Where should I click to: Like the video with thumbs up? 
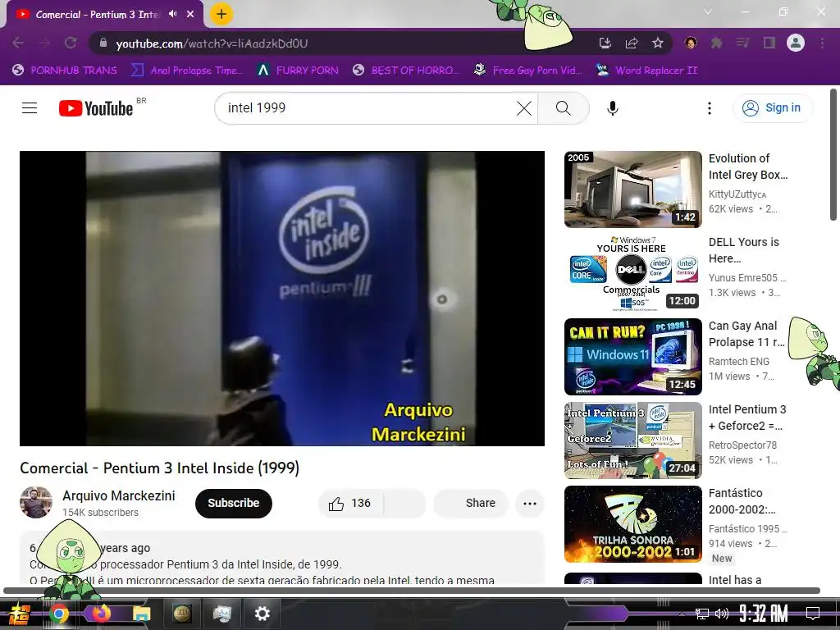point(350,504)
